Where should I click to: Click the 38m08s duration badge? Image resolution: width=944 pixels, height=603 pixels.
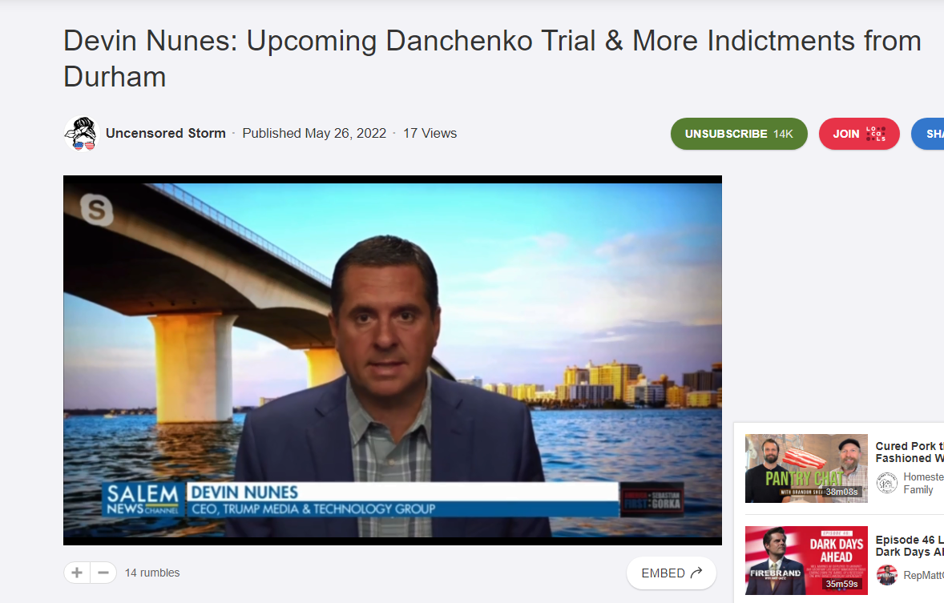click(x=841, y=492)
